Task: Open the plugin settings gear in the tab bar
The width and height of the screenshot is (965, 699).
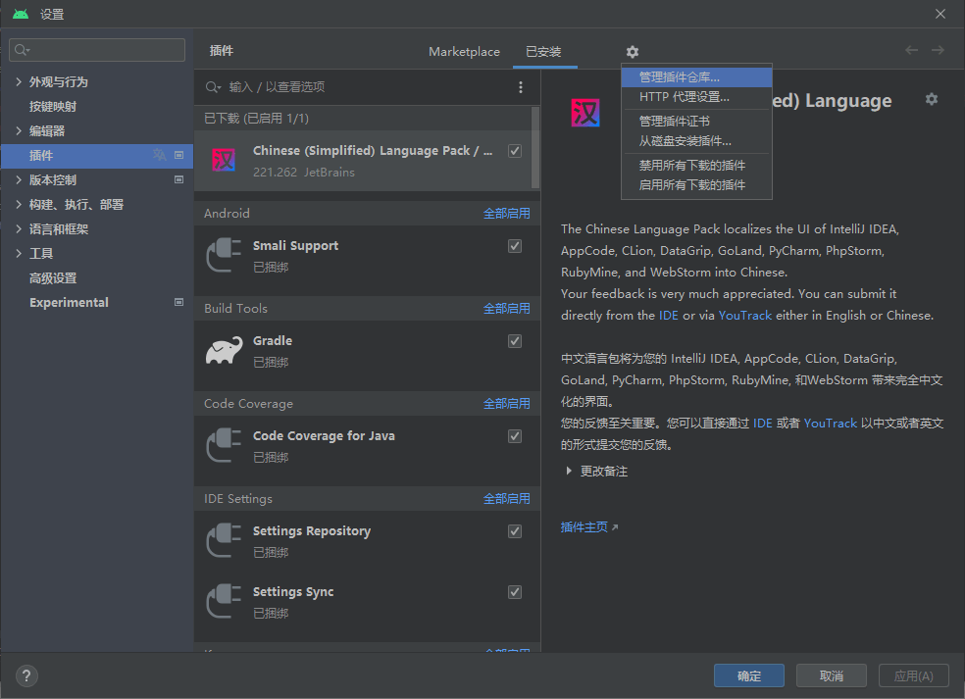Action: (632, 52)
